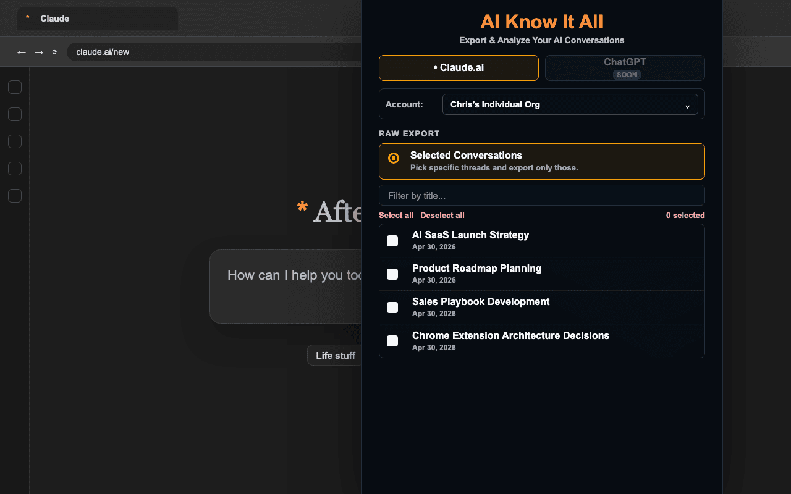Image resolution: width=791 pixels, height=494 pixels.
Task: Check Sales Playbook Development checkbox
Action: (392, 308)
